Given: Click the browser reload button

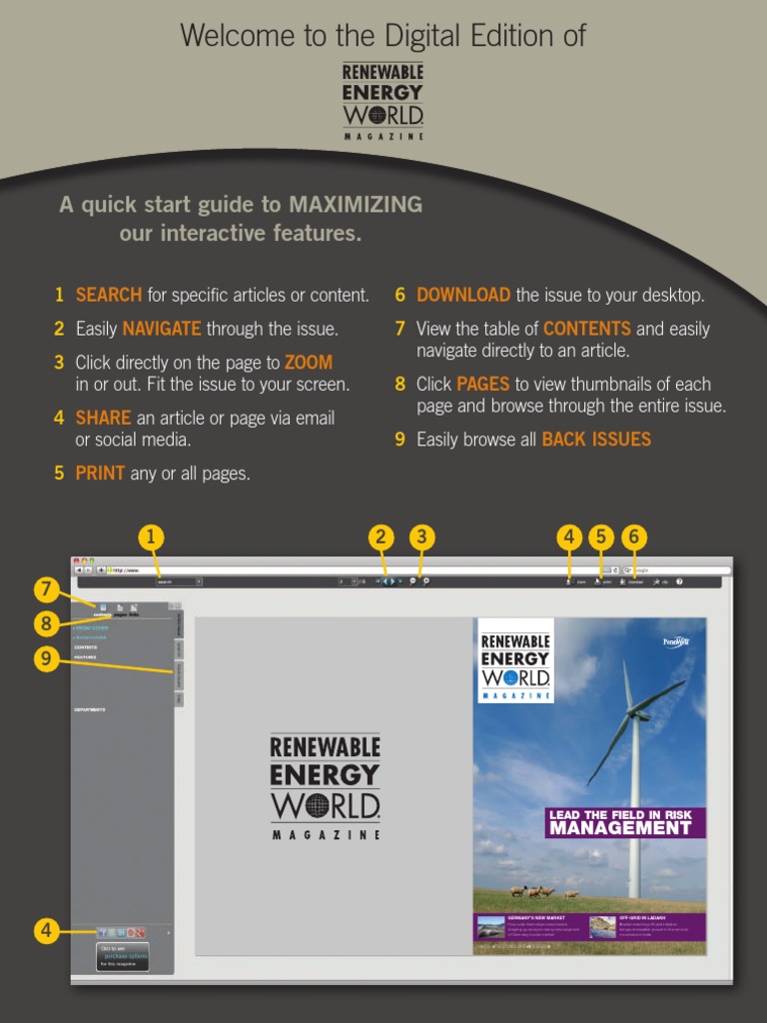Looking at the screenshot, I should click(x=615, y=570).
